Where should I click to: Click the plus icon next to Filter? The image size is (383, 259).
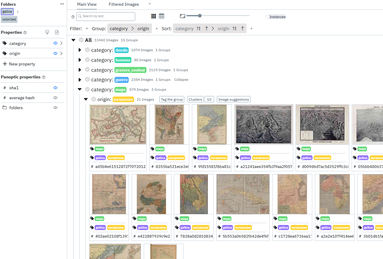[87, 29]
